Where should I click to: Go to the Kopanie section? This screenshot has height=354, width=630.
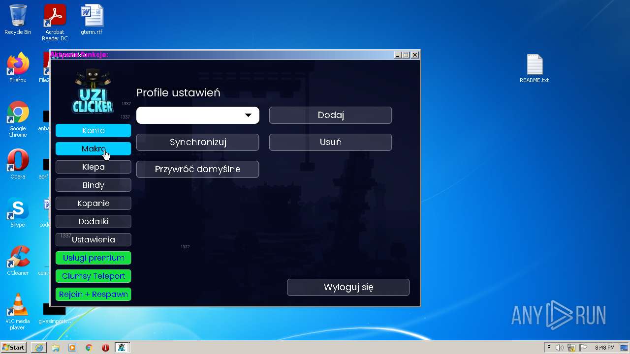click(94, 203)
